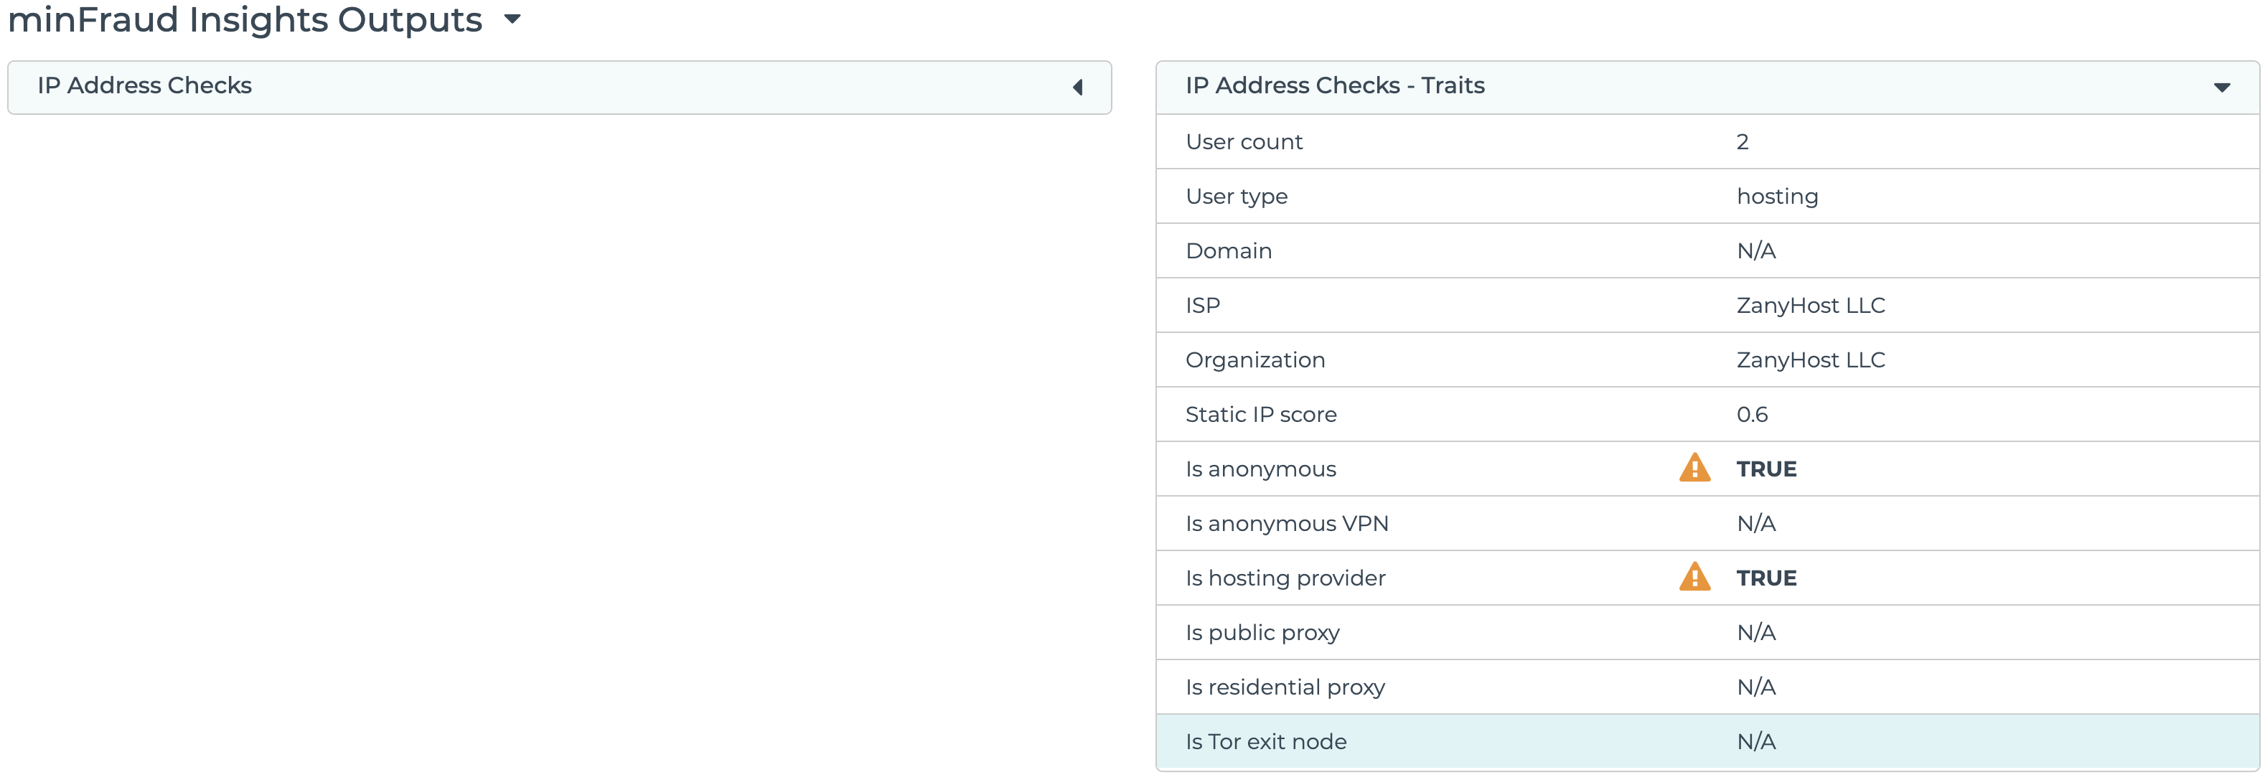The height and width of the screenshot is (775, 2265).
Task: Collapse the minFraud Insights Outputs section arrow
Action: pos(512,19)
